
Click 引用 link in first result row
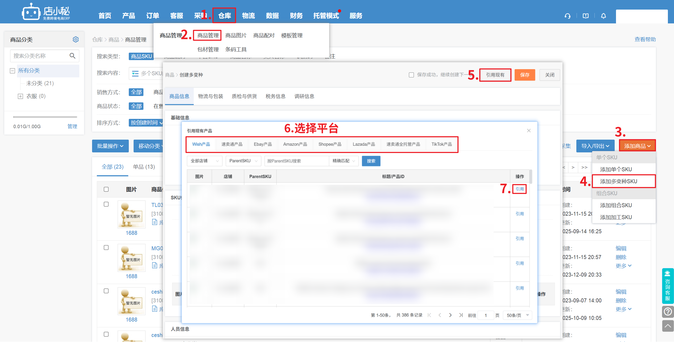point(519,189)
